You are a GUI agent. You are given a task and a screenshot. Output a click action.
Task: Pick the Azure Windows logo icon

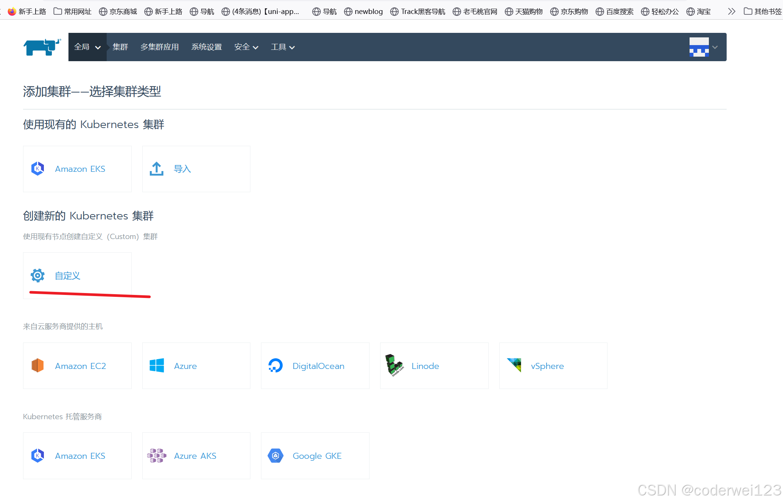157,366
